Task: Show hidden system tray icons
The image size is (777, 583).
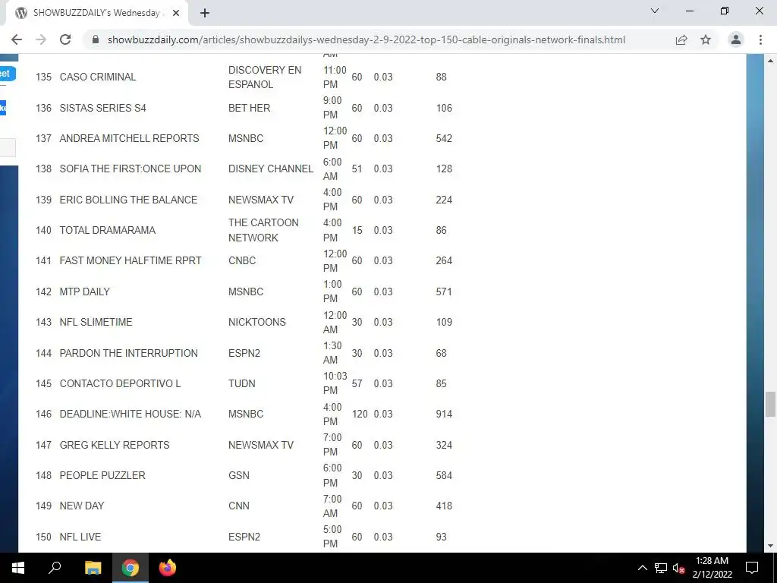Action: pos(642,568)
